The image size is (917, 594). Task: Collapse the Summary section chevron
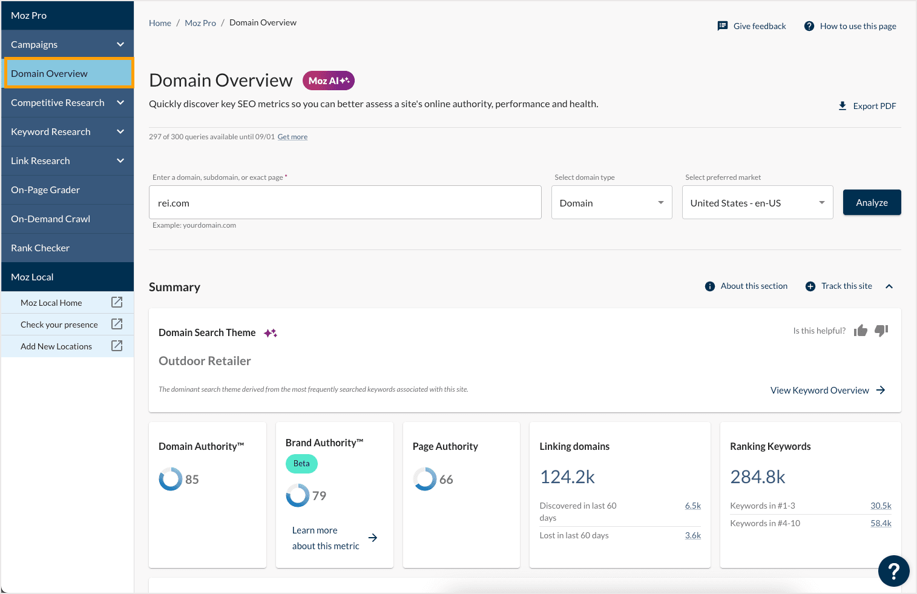tap(889, 286)
